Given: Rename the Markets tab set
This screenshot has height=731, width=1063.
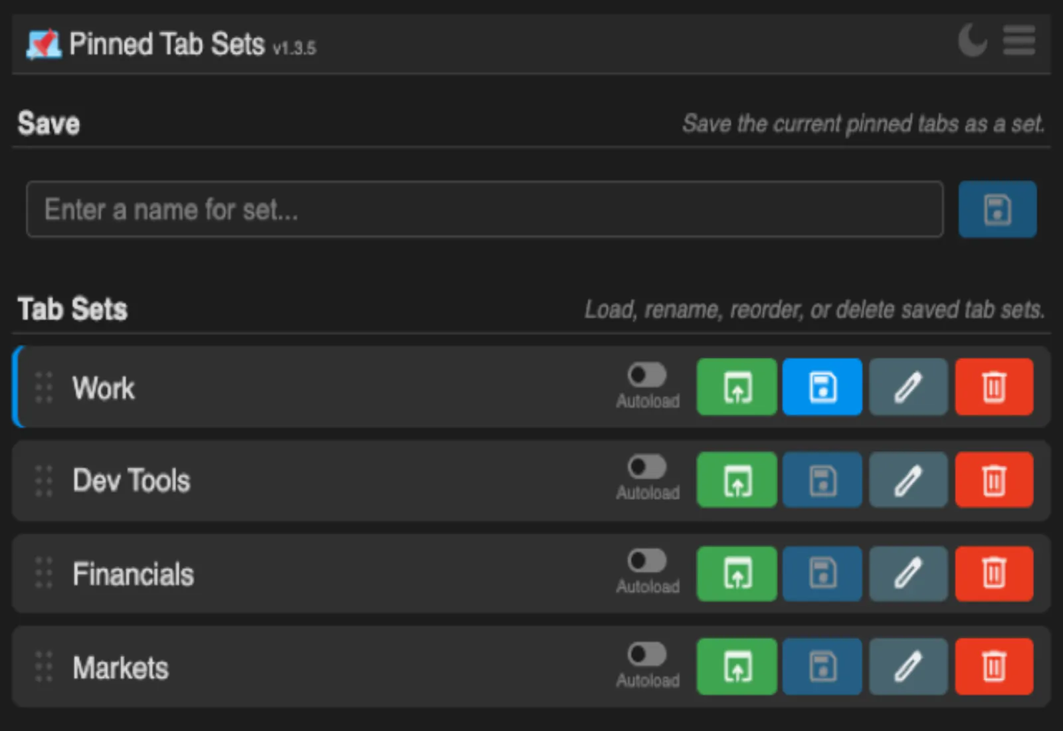Looking at the screenshot, I should [x=908, y=667].
